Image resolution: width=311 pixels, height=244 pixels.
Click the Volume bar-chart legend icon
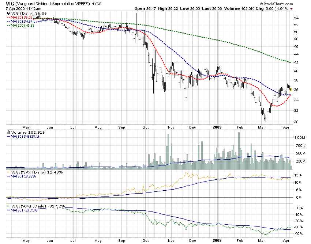pyautogui.click(x=8, y=132)
